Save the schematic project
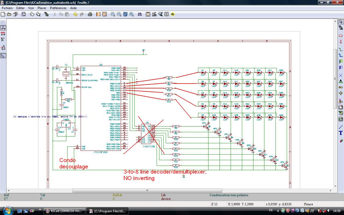344x215 pixels. point(15,14)
